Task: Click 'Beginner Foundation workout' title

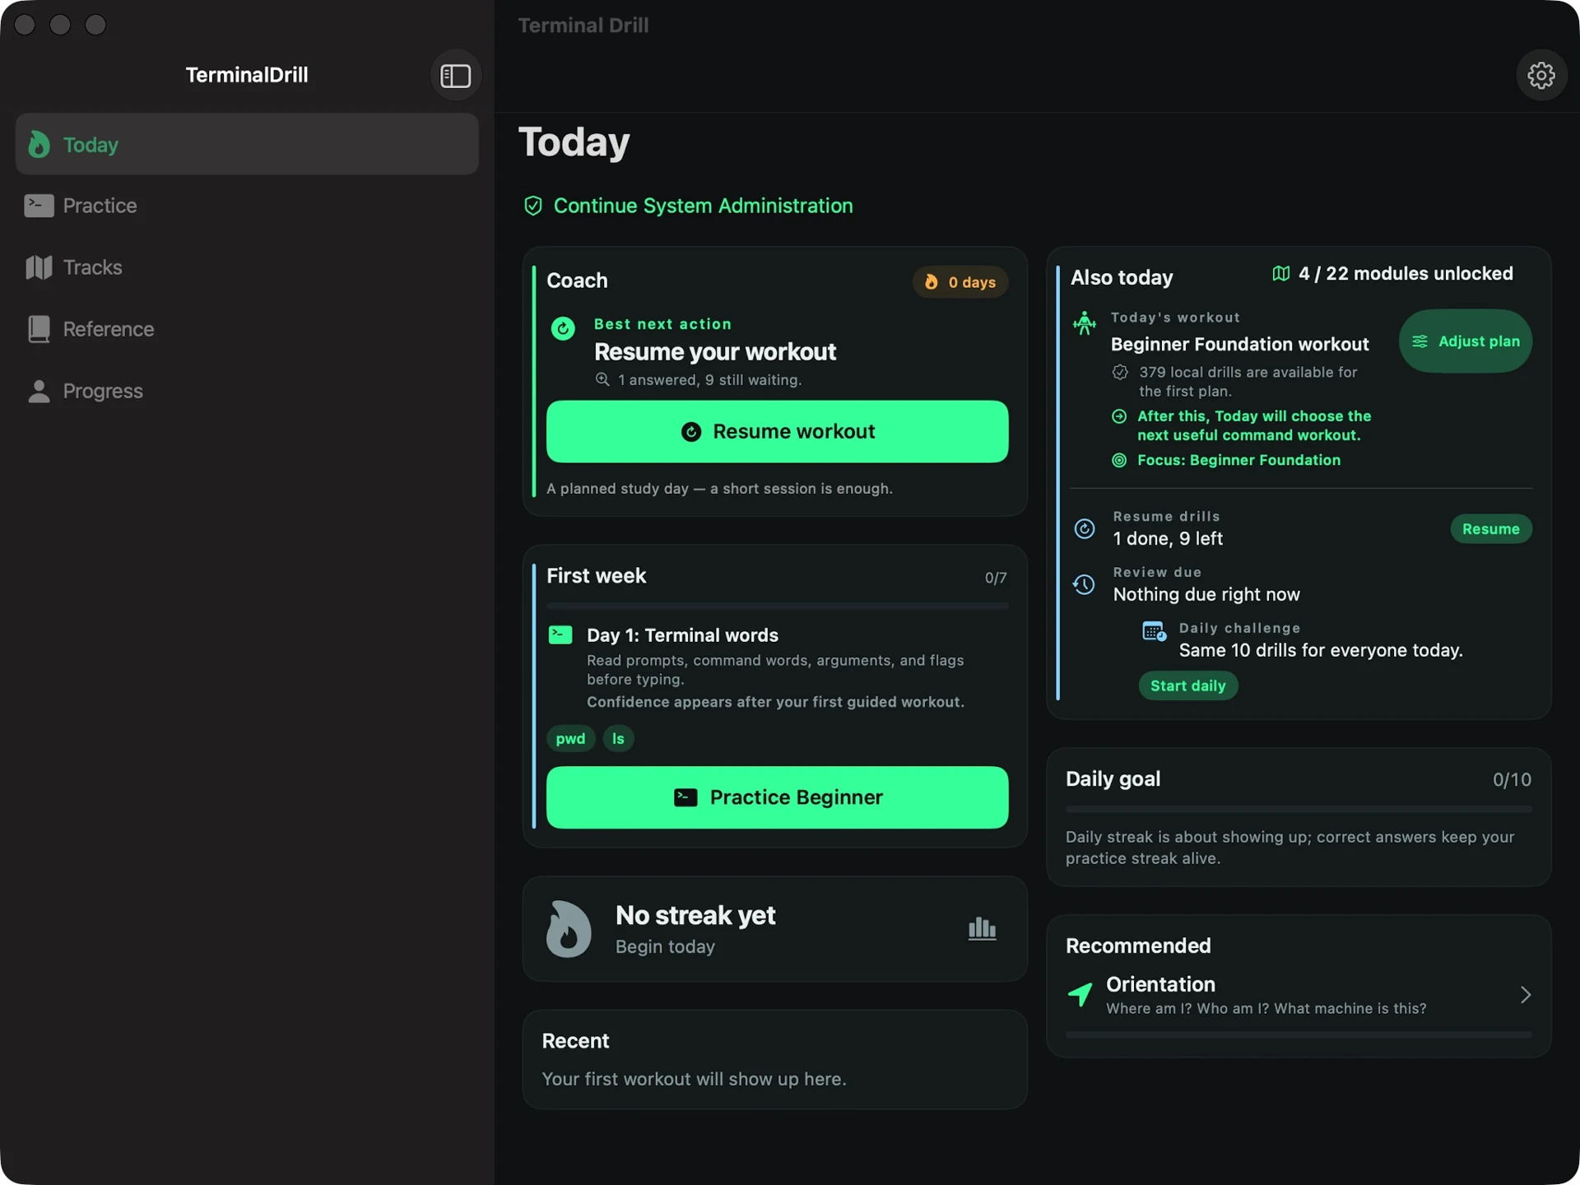Action: click(1239, 344)
